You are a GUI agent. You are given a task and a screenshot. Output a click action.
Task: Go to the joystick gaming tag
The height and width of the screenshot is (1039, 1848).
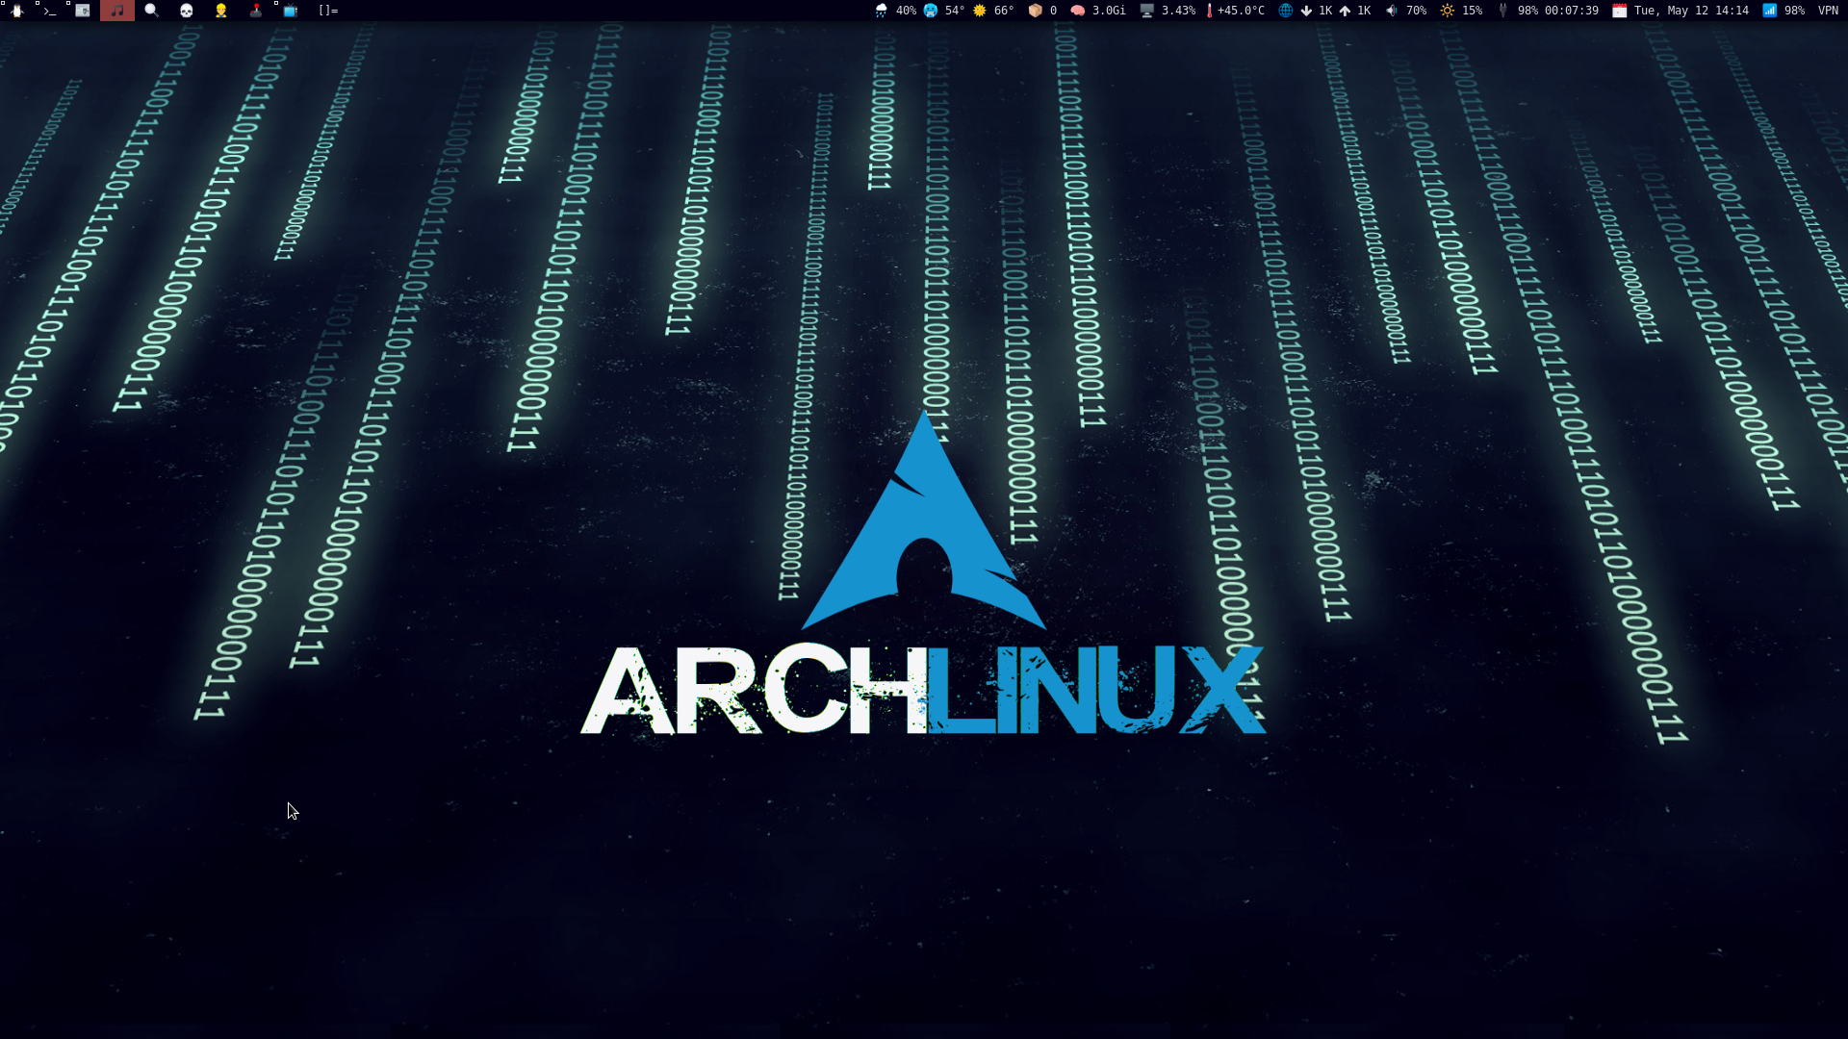coord(255,11)
